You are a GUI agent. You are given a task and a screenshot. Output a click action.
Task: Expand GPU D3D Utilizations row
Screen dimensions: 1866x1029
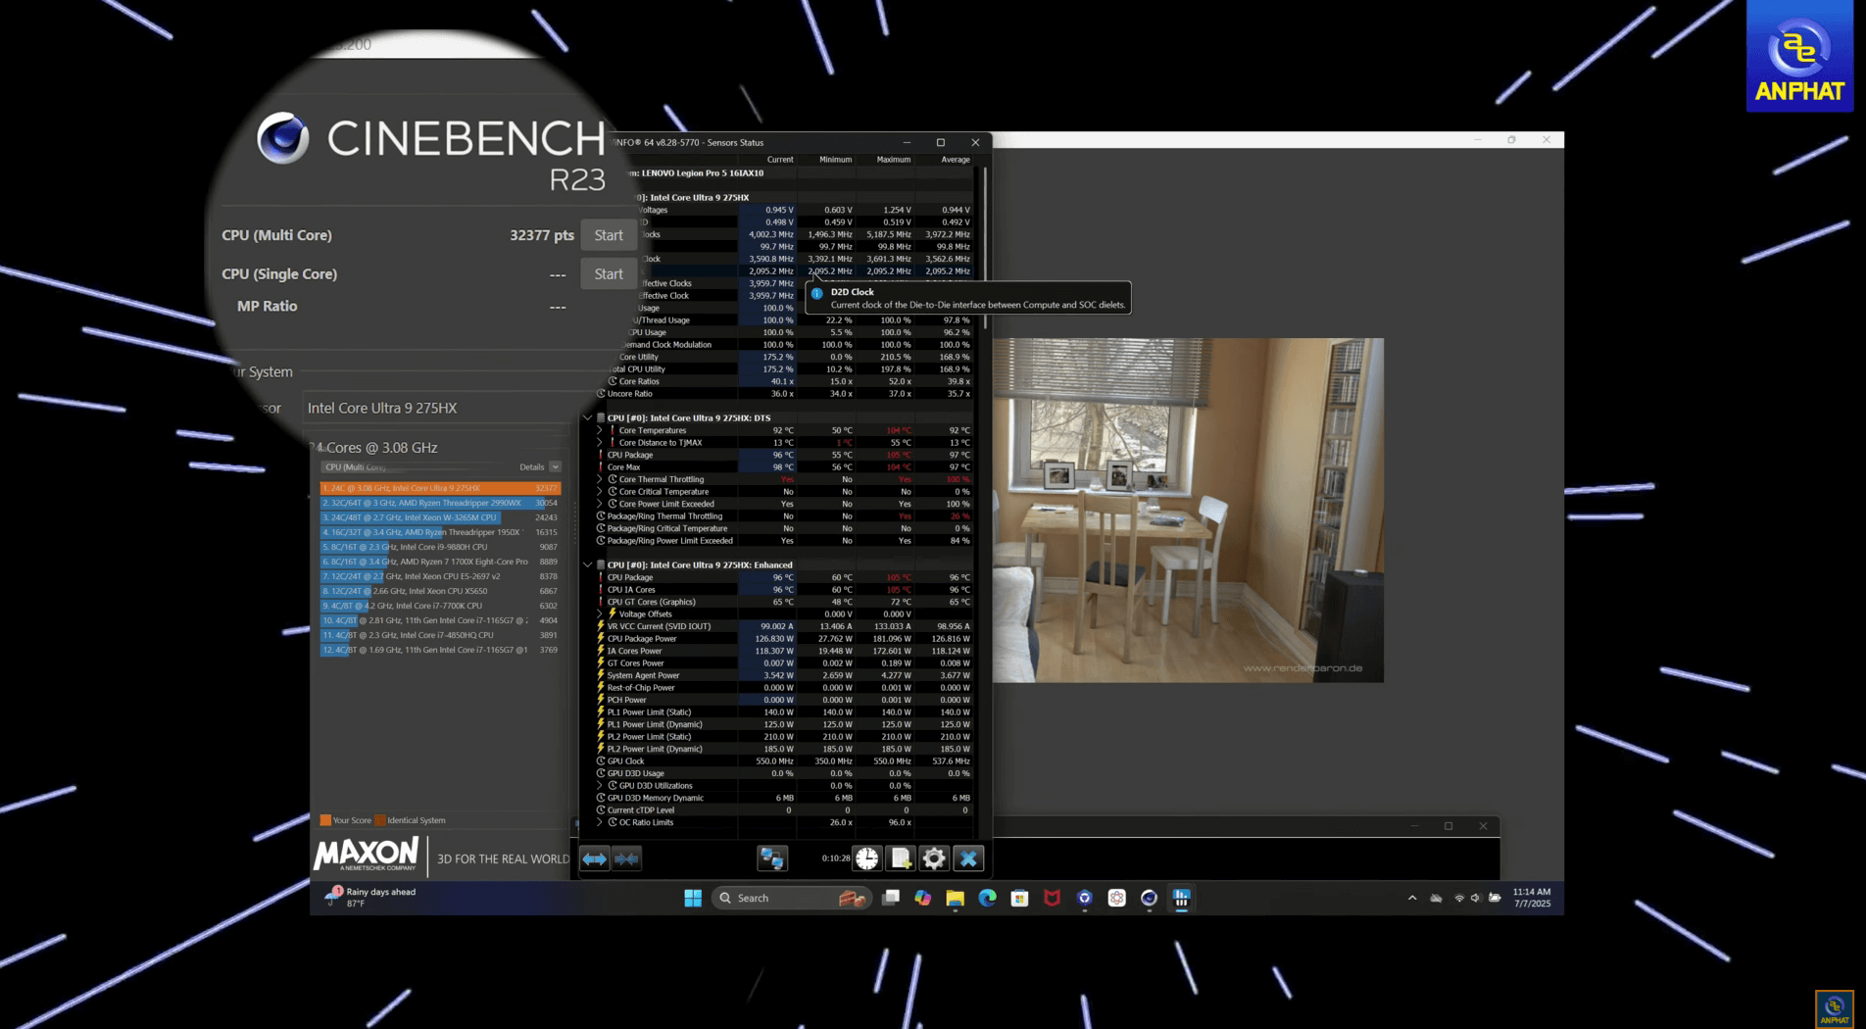[x=600, y=785]
